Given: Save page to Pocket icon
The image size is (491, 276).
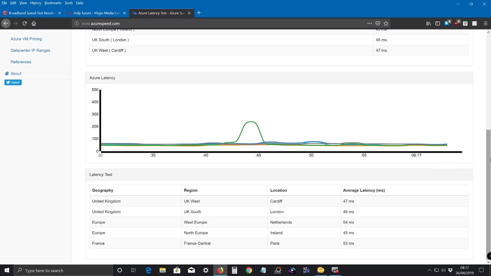Looking at the screenshot, I should (378, 23).
